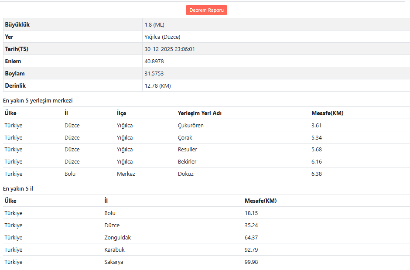Select the date 30-12-2025 23:06:01

pyautogui.click(x=170, y=49)
